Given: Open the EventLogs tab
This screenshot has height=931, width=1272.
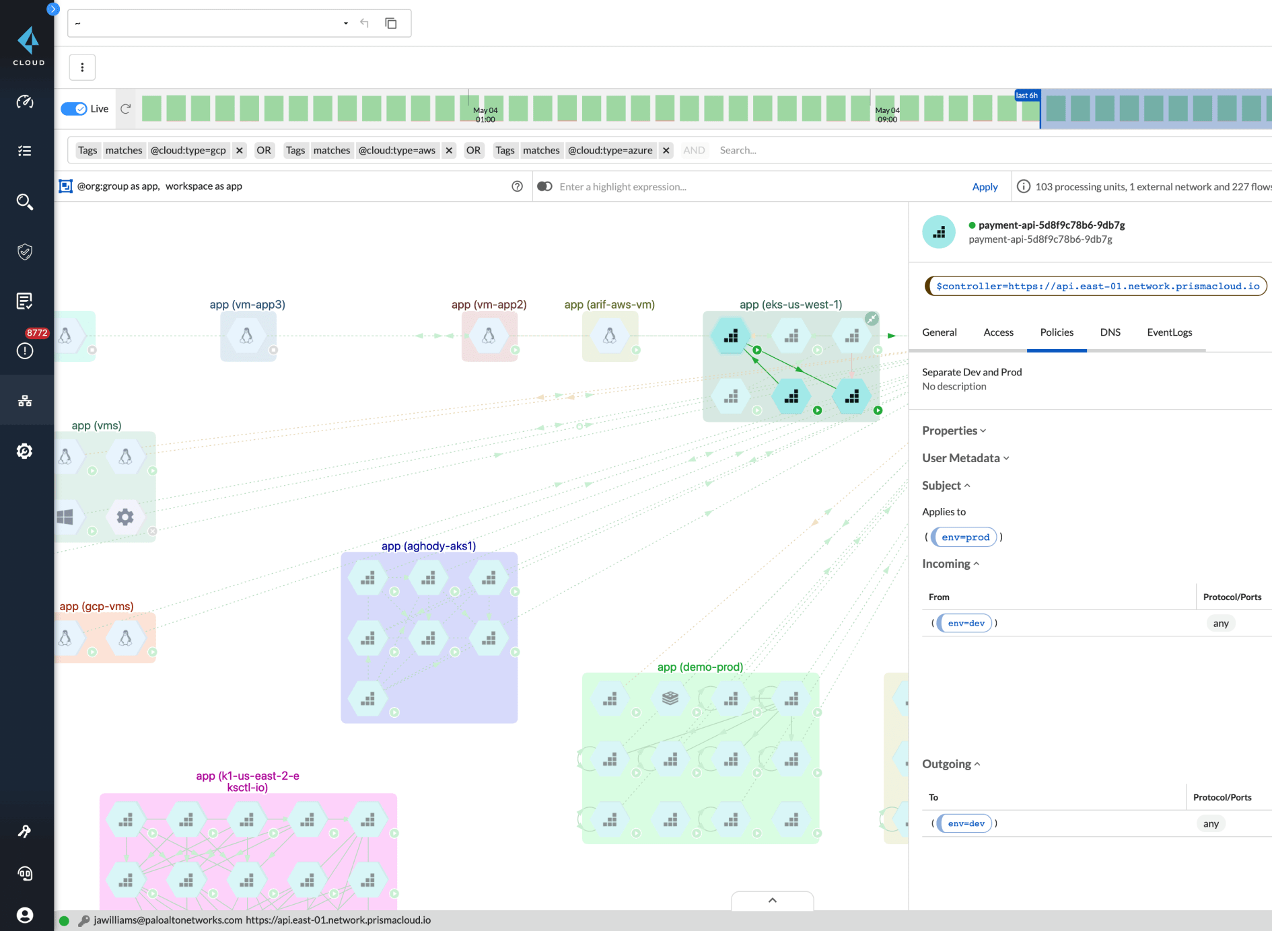Looking at the screenshot, I should (x=1169, y=332).
